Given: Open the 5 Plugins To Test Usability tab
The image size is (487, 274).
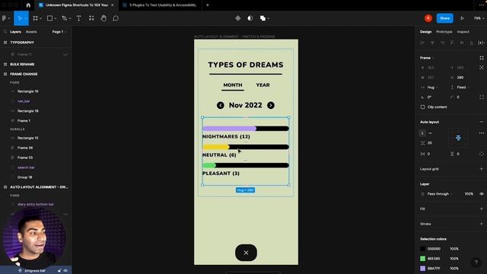Looking at the screenshot, I should point(160,5).
